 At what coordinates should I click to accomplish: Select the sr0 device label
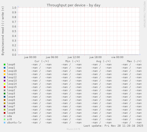9,119
